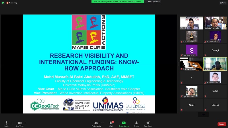Click the gallery panel resize handle
The image size is (228, 128).
[x=178, y=64]
